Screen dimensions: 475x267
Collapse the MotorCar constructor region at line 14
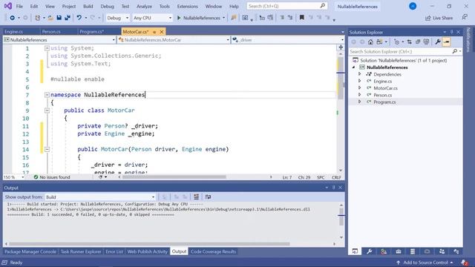[47, 149]
